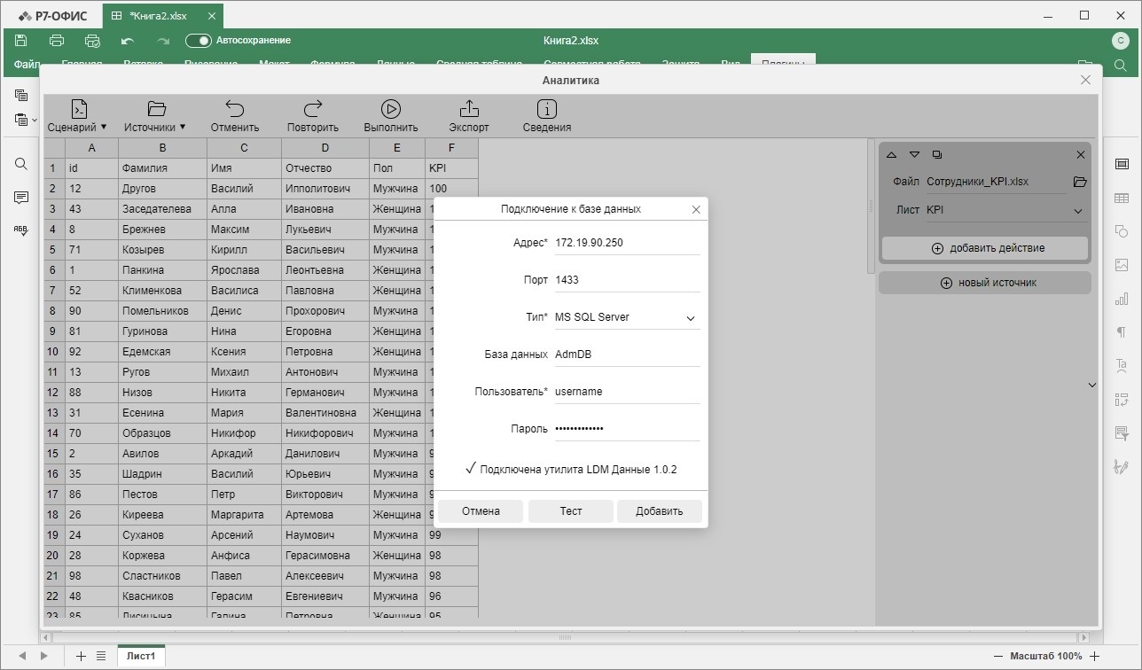Screen dimensions: 1142x670
Task: Open the Р7-ОФИС home tab
Action: pos(53,15)
